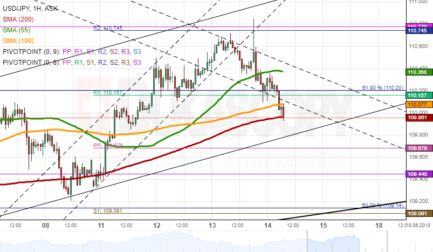Click the 50.00 % (109.14) Fibonacci label

383,205
